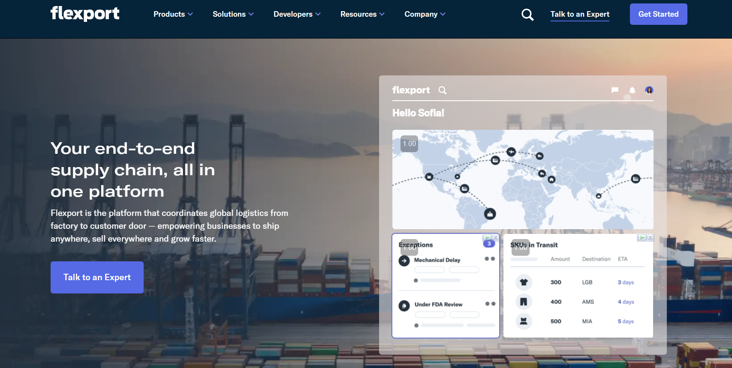Click the Under FDA Review exception text
This screenshot has height=368, width=732.
(438, 305)
